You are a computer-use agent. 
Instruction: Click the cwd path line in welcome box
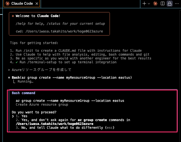[59, 31]
